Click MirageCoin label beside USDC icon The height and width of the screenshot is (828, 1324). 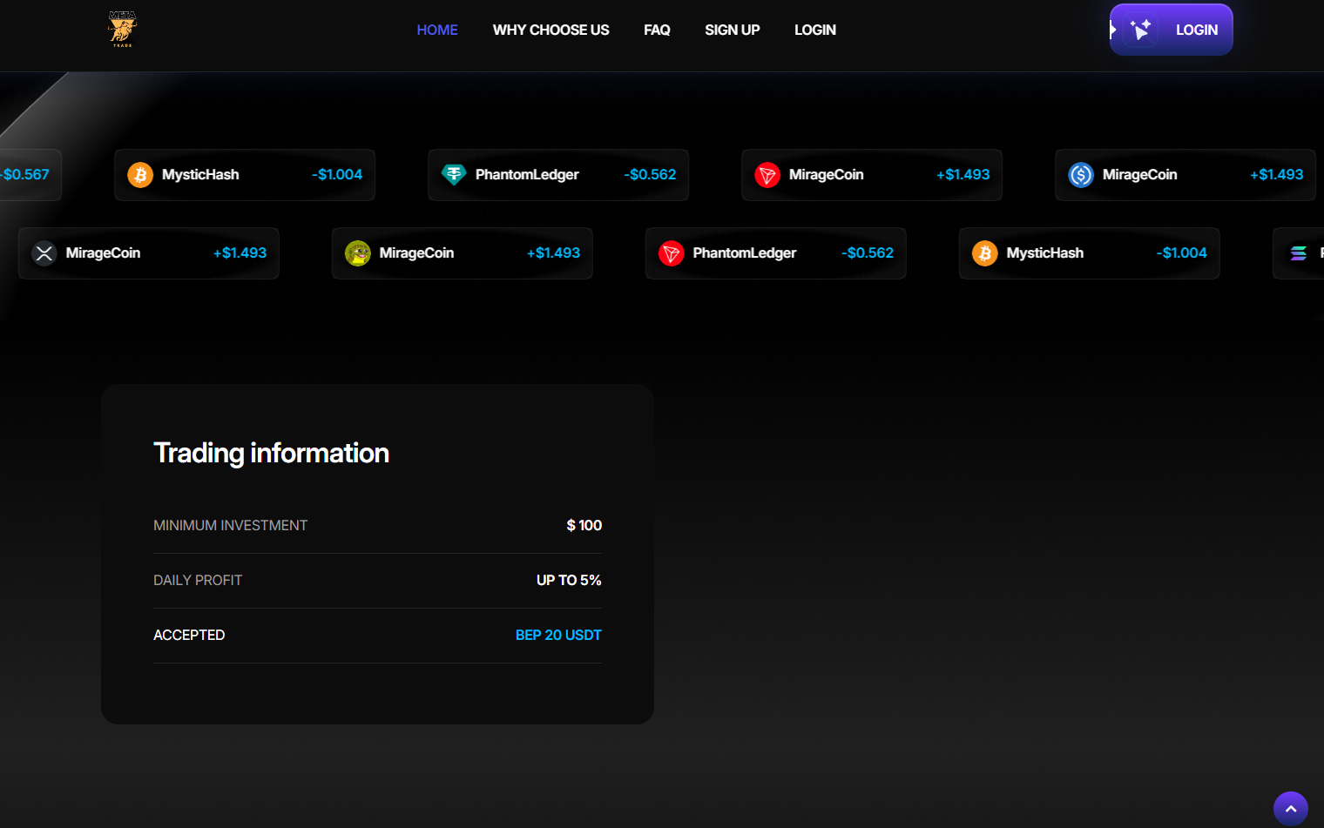[x=1139, y=175]
